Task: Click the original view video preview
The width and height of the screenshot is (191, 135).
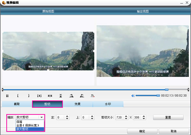Action: (x=48, y=51)
